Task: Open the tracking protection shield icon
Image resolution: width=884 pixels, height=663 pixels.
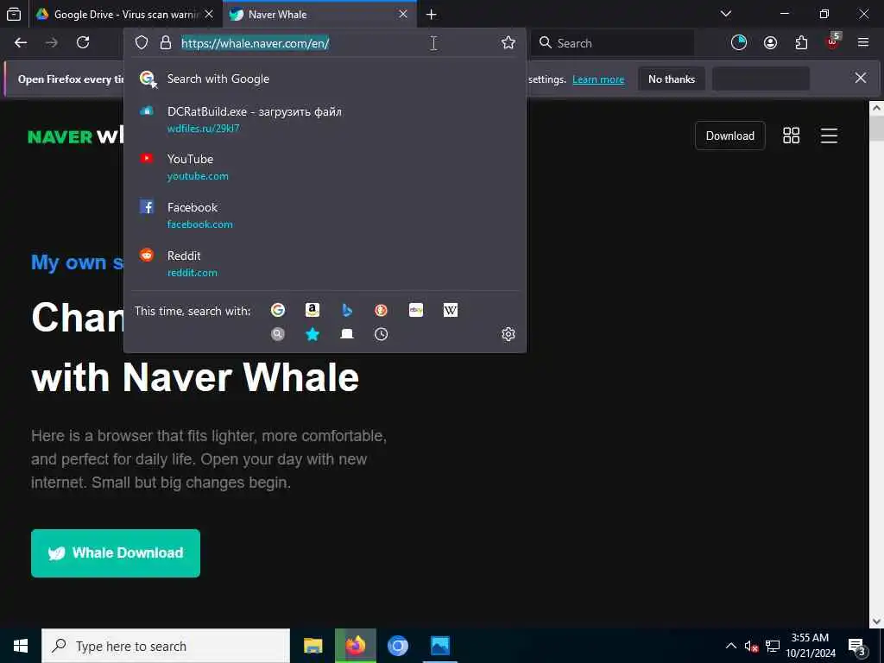Action: [x=142, y=43]
